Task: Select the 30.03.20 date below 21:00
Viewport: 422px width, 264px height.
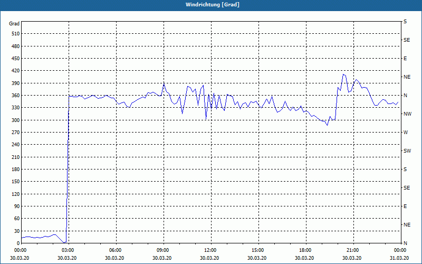Action: 352,258
